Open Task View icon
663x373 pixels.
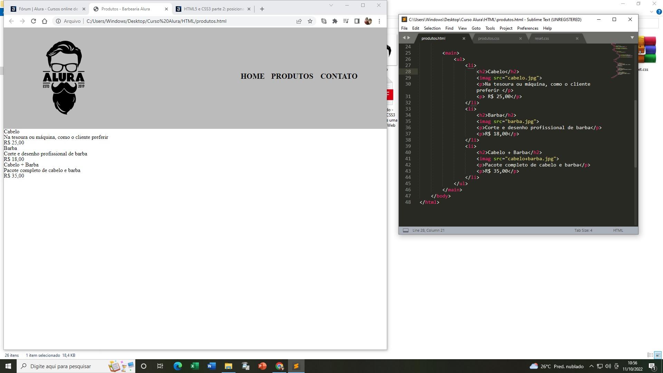point(160,366)
